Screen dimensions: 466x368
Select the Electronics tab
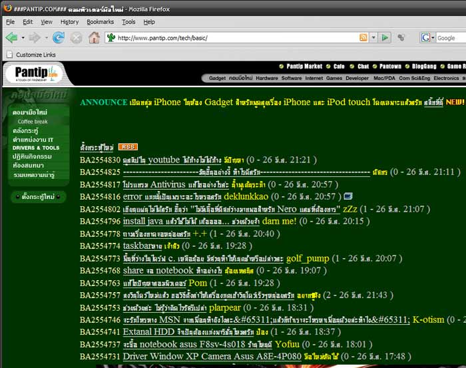tap(446, 78)
